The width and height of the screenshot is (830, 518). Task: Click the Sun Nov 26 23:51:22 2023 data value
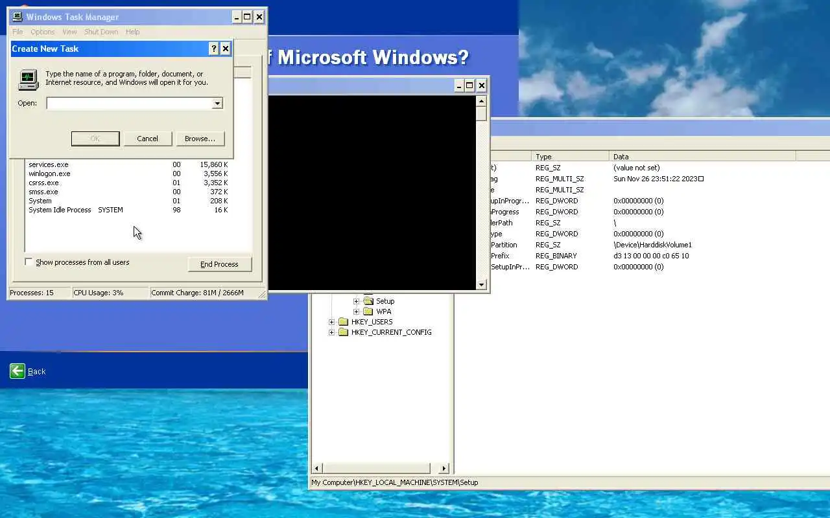(x=658, y=179)
